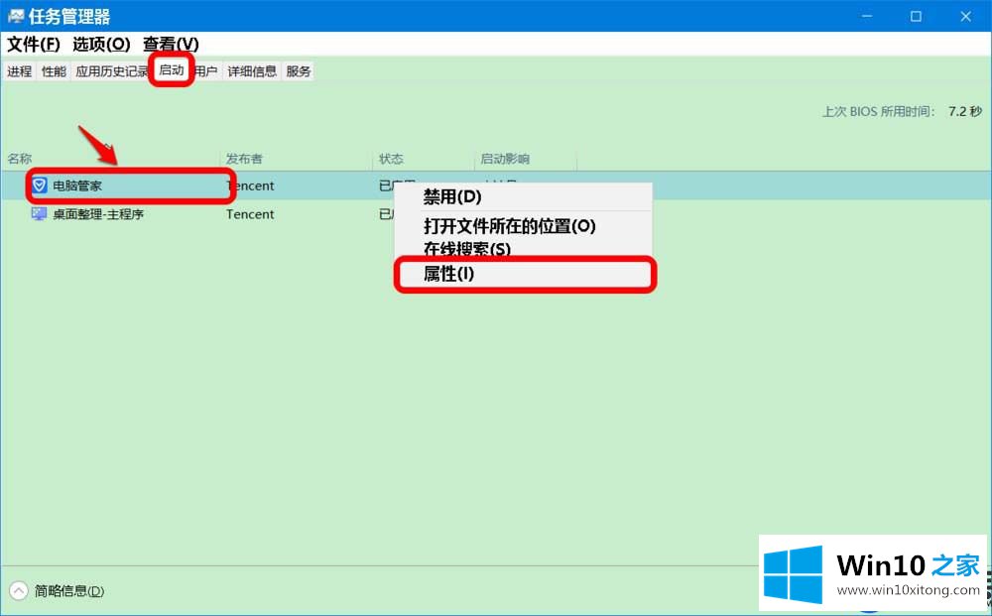Click the 电脑管家 shield icon
This screenshot has width=992, height=616.
(40, 185)
